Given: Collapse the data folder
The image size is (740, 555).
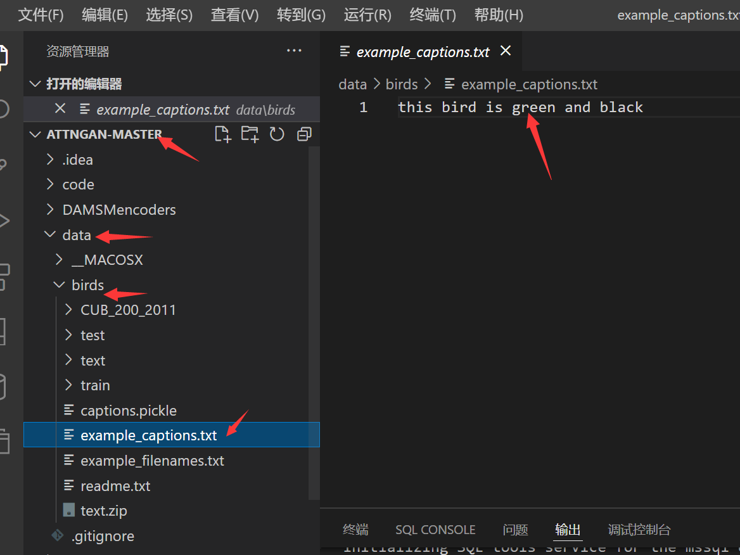Looking at the screenshot, I should 49,234.
